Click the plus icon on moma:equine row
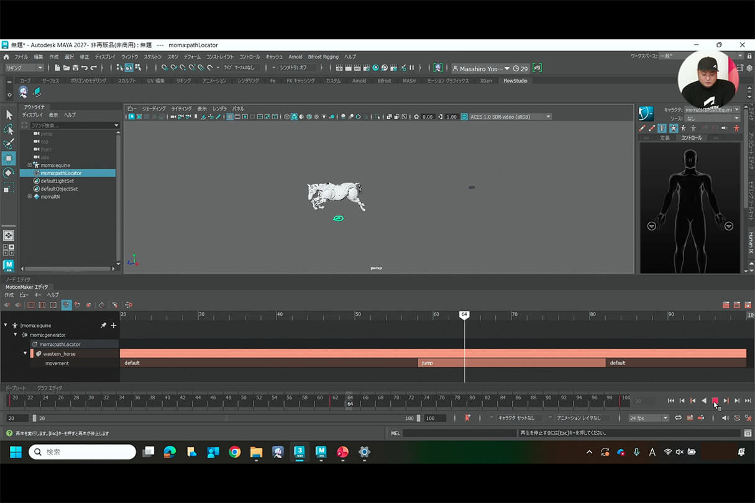 click(113, 325)
